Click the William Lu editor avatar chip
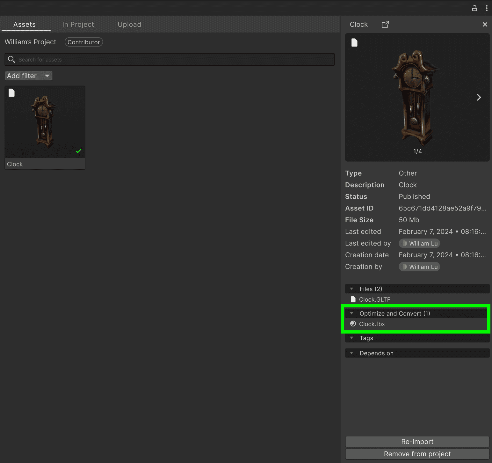The height and width of the screenshot is (463, 492). pos(419,243)
